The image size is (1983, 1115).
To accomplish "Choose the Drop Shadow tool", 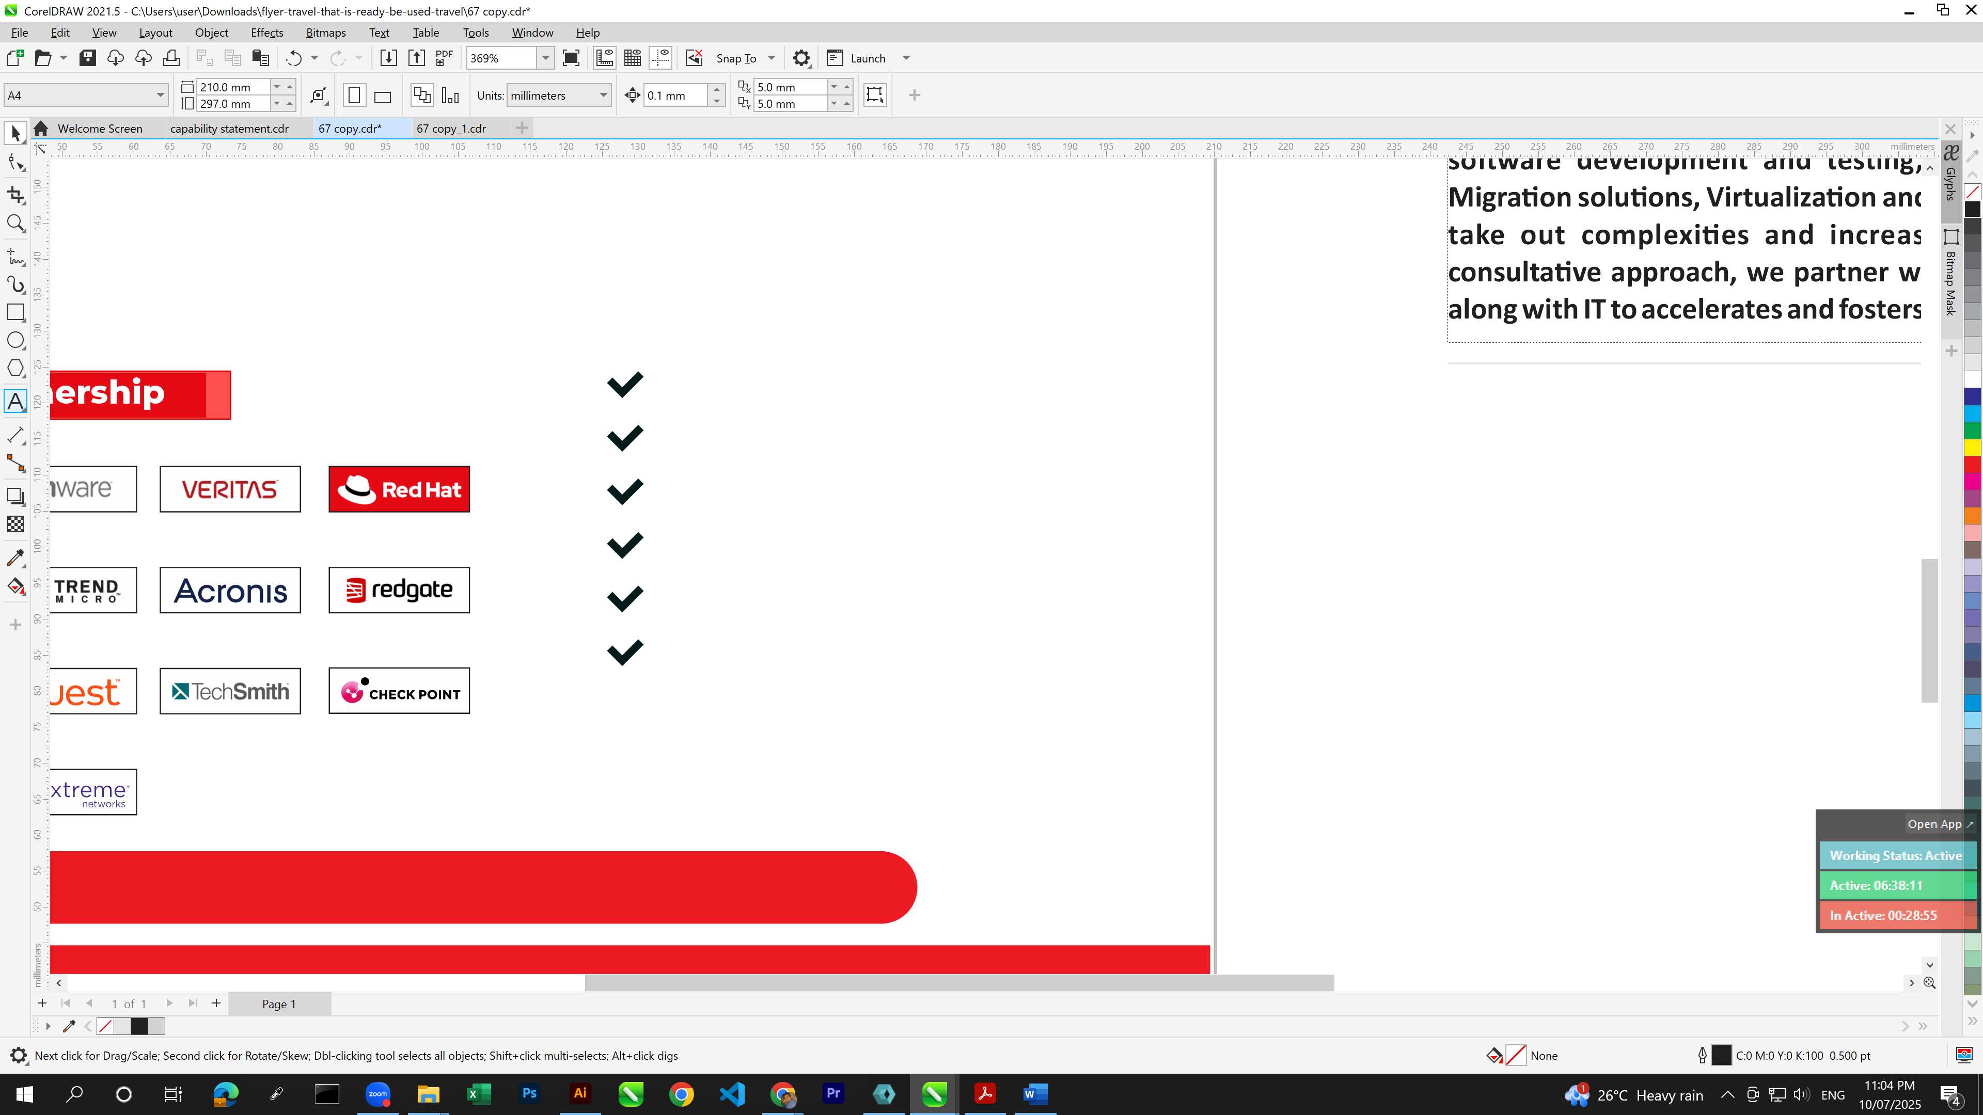I will (x=15, y=496).
